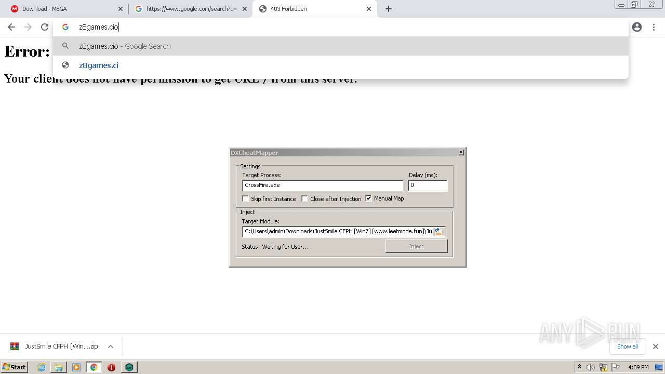Click the Opera icon in the taskbar
The image size is (665, 374).
[111, 367]
